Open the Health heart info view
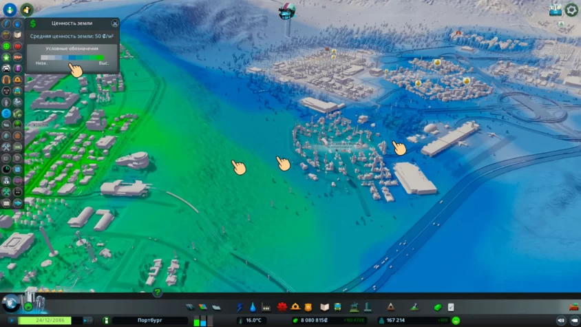Screen dimensions: 581x327 coord(17,46)
